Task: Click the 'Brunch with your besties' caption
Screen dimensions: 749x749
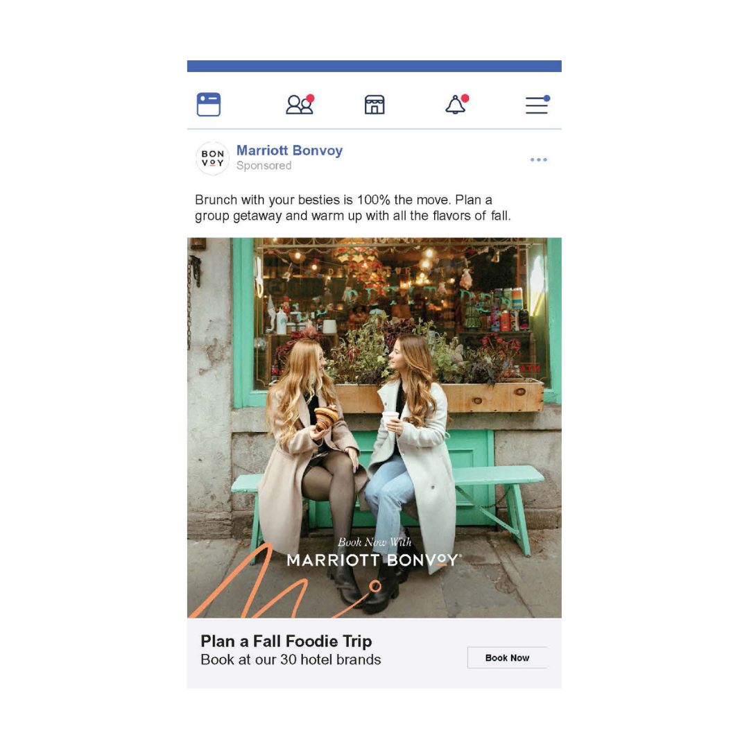Action: (x=352, y=208)
